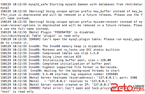Screen dimensions: 145x94
Task: Click the key_buffer deprecation warning line
Action: click(71, 15)
